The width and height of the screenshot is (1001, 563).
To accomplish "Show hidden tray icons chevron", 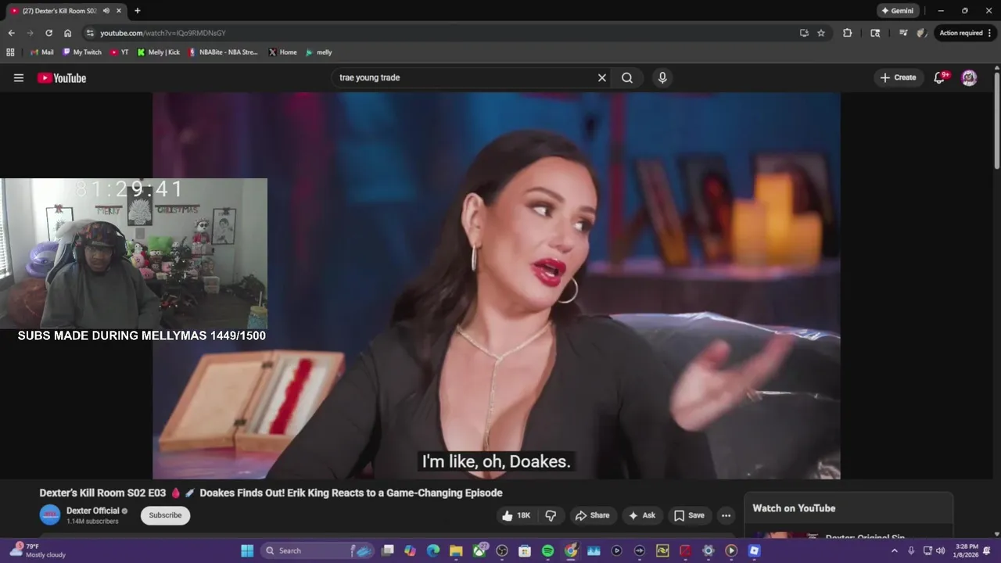I will point(895,550).
